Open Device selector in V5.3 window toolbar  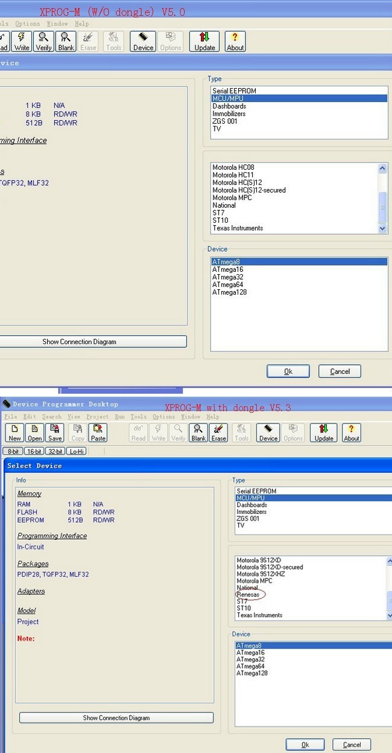coord(268,432)
